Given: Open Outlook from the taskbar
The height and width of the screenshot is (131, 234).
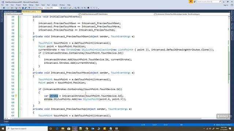Looking at the screenshot, I should pos(93,128).
